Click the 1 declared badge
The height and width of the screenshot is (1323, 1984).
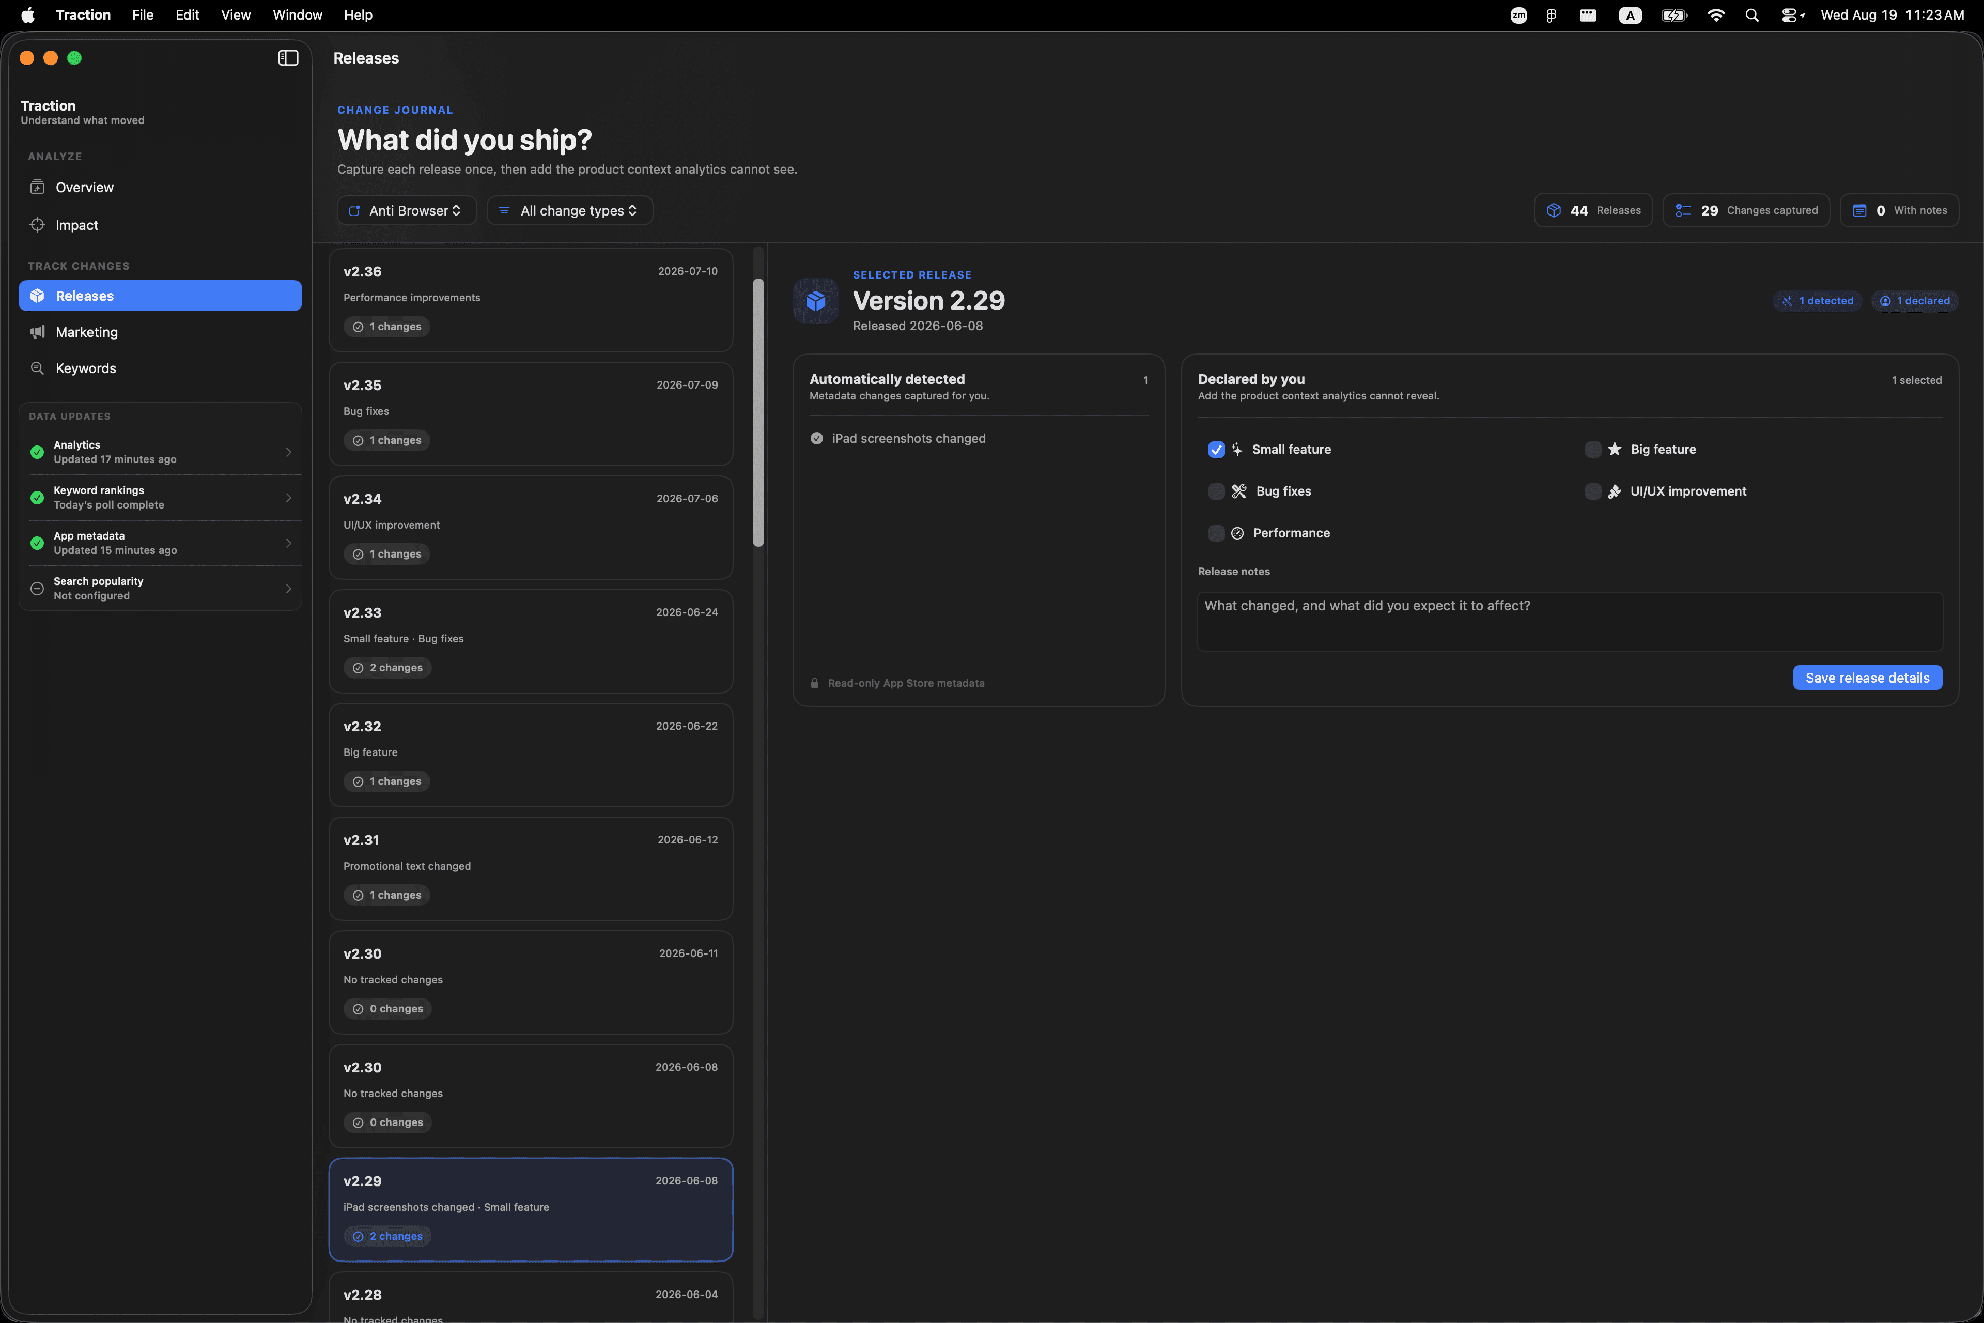(x=1915, y=300)
